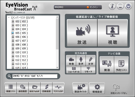135x97 pixels.
Task: Select online member t05 ( t05 )
Action: pos(22,33)
